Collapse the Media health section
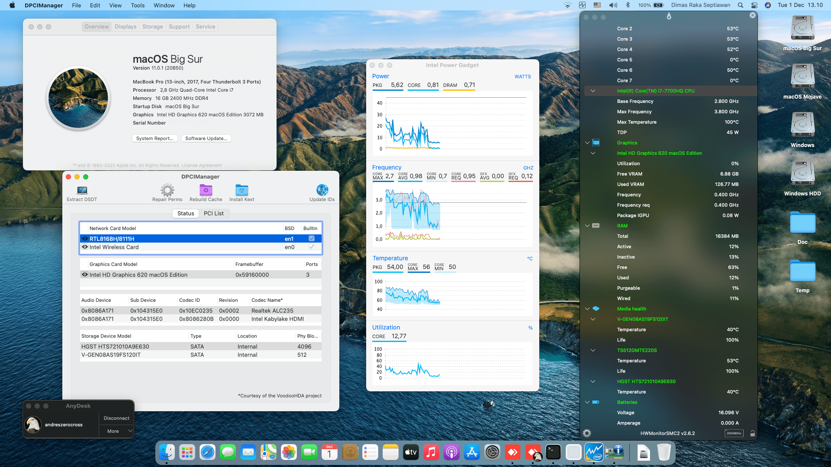 pyautogui.click(x=587, y=309)
